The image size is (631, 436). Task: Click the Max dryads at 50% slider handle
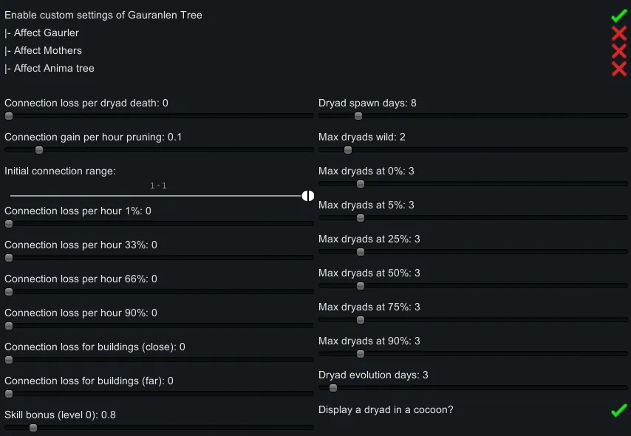[x=361, y=286]
